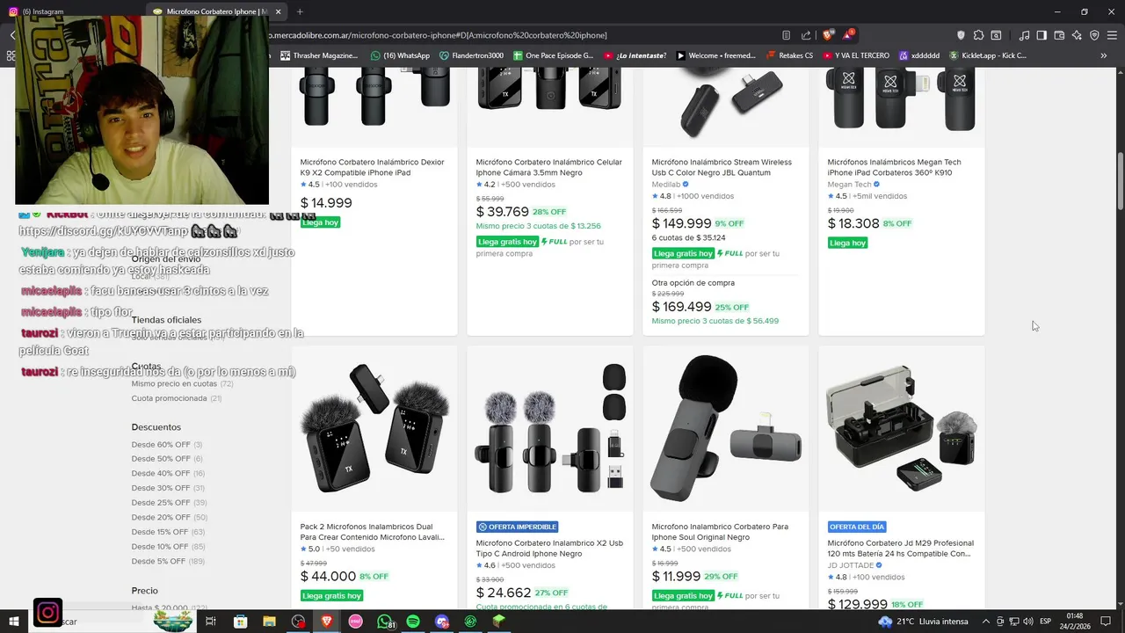Open the Retakes CS bookmark
The width and height of the screenshot is (1125, 633).
(789, 55)
